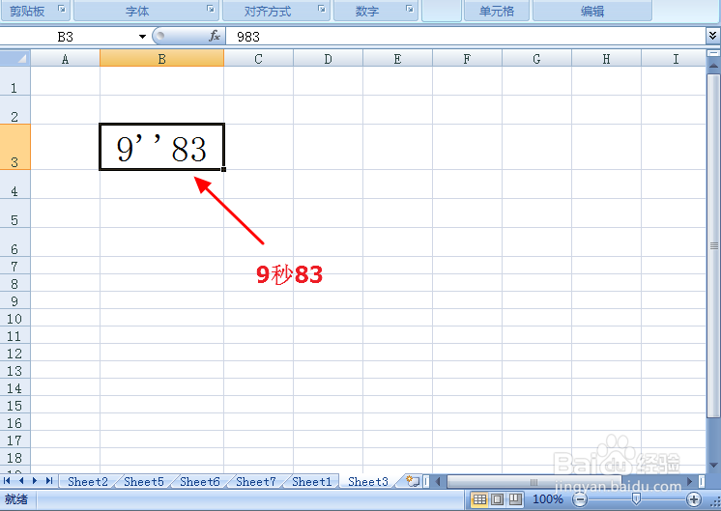
Task: Switch to Sheet3 tab
Action: [368, 482]
